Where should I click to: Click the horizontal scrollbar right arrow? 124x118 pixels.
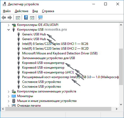pyautogui.click(x=117, y=109)
